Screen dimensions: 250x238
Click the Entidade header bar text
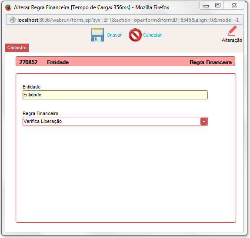[58, 62]
